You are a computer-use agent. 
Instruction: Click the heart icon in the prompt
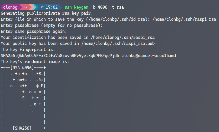[43, 7]
